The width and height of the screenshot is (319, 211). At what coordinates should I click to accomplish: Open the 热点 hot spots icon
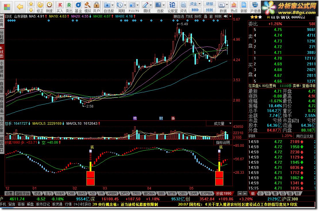234,7
